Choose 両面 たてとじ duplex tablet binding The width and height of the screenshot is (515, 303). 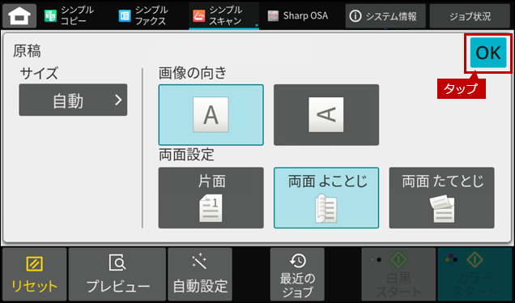[442, 198]
